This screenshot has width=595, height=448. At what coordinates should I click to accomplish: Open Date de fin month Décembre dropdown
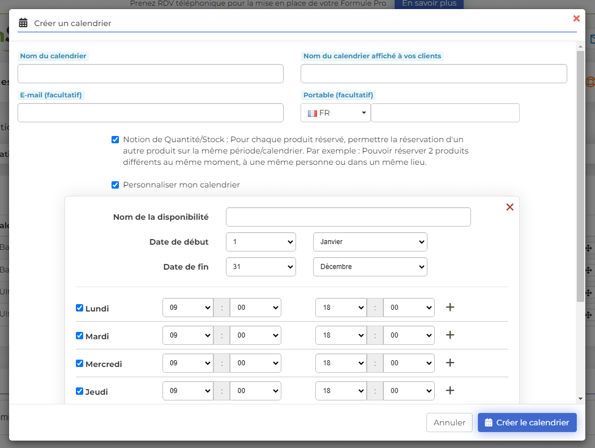point(370,267)
